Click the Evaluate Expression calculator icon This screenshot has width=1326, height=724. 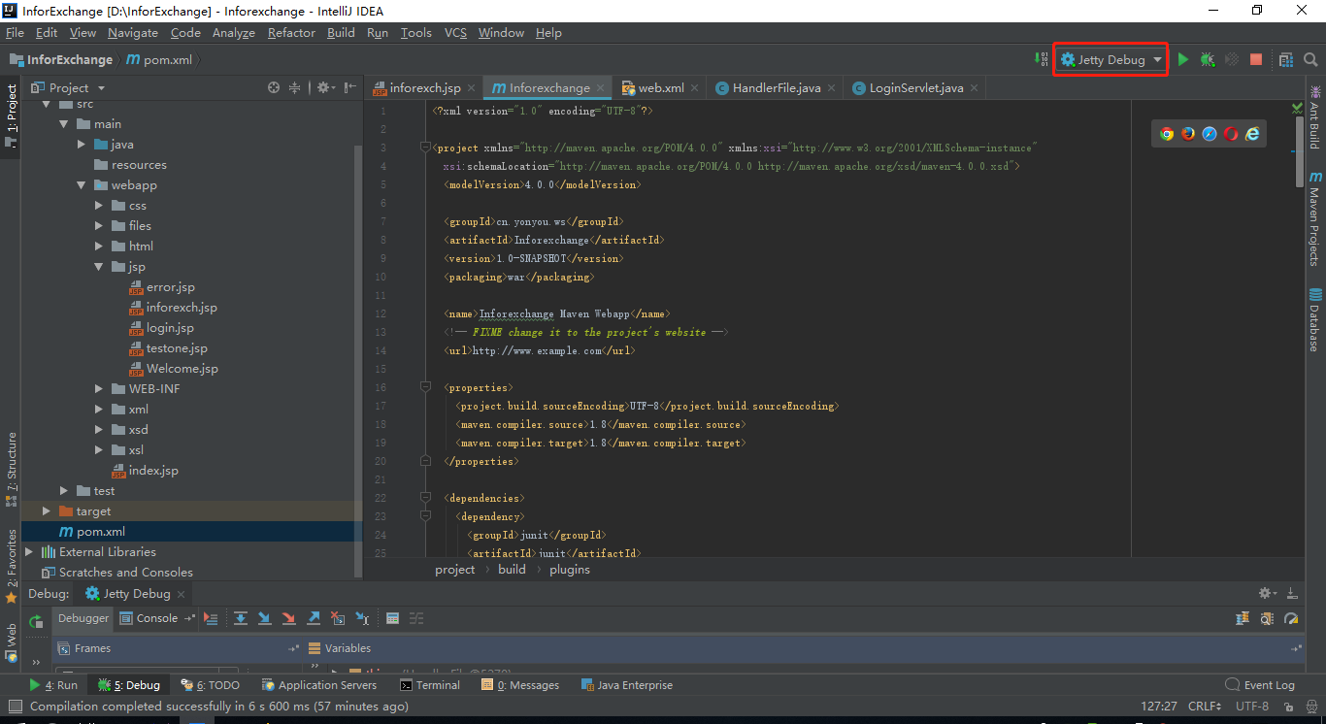(x=392, y=618)
